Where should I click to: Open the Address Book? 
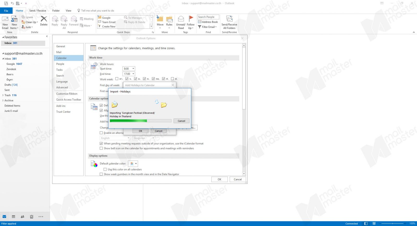[x=208, y=22]
